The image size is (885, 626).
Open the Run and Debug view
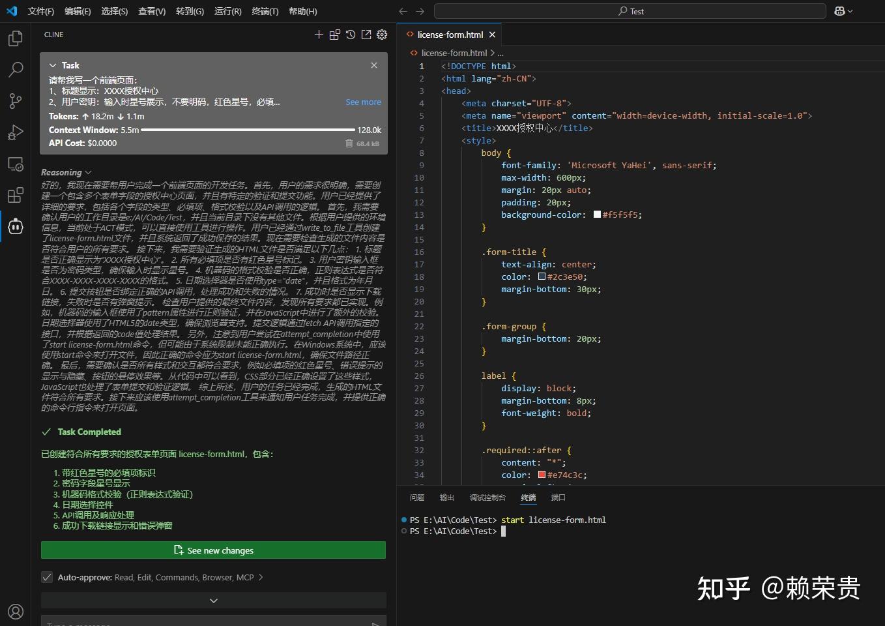[x=15, y=132]
